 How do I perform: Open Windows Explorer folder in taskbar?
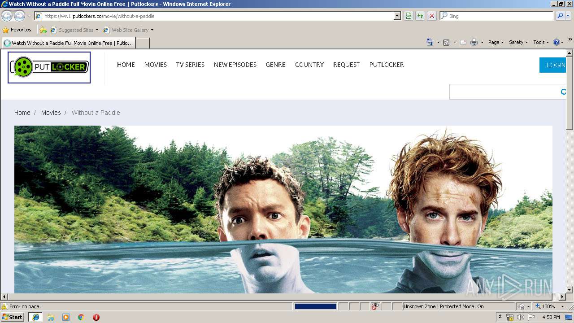(51, 317)
